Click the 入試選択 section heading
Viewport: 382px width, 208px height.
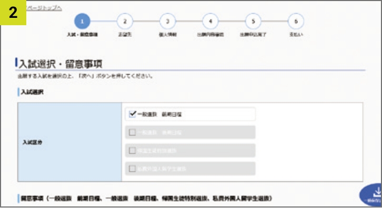tap(33, 92)
